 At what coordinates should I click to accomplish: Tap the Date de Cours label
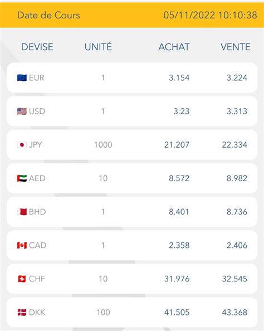(48, 15)
